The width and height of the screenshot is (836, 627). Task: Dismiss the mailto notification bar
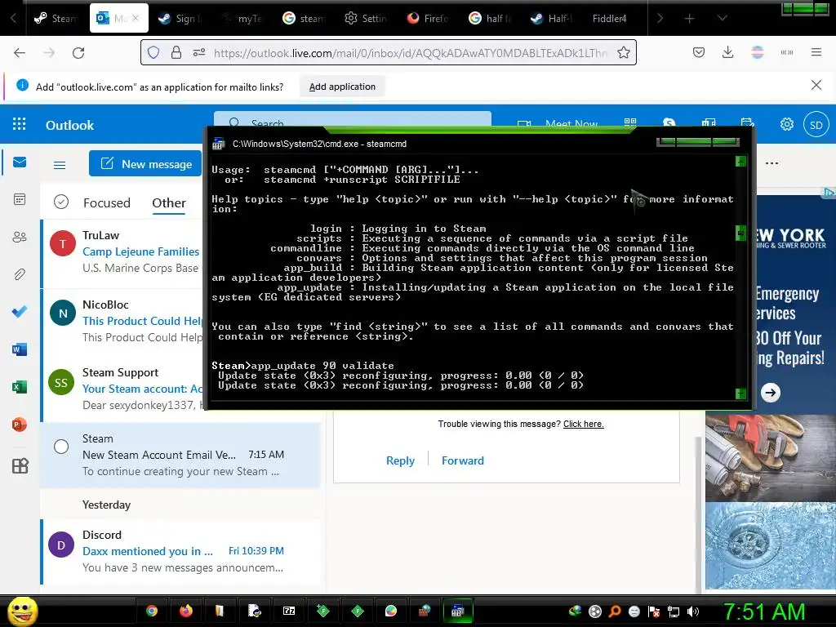[816, 85]
